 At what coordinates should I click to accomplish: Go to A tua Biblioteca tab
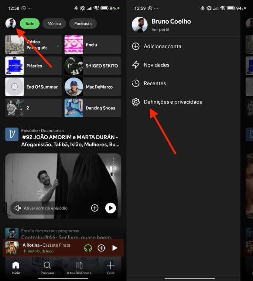(x=79, y=268)
